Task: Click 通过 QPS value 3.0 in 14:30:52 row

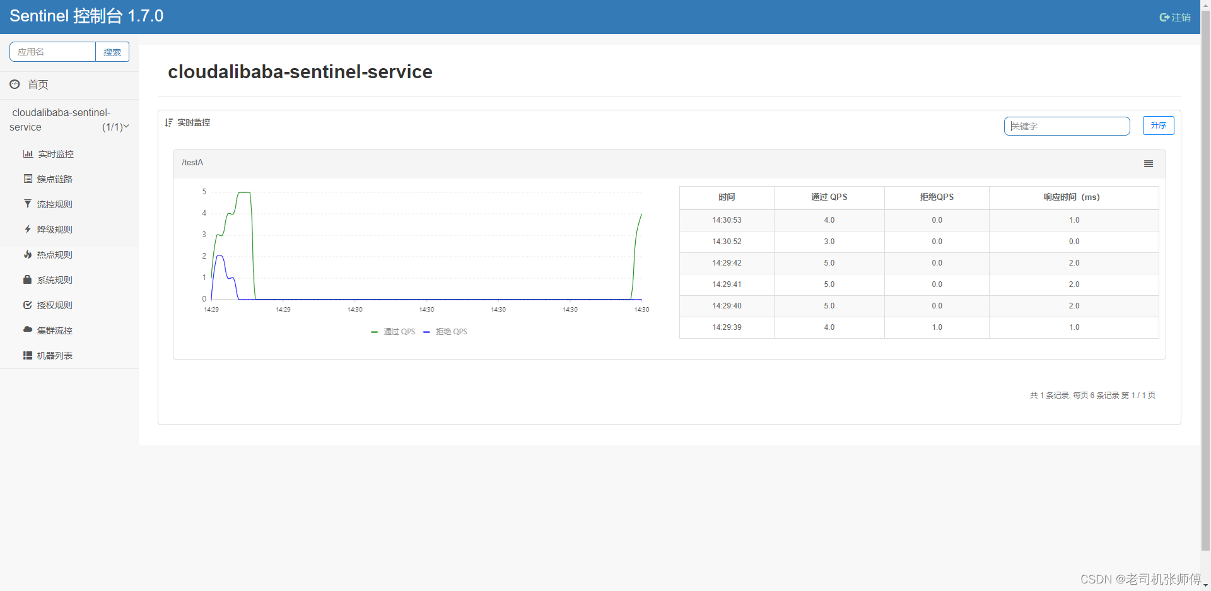Action: point(829,242)
